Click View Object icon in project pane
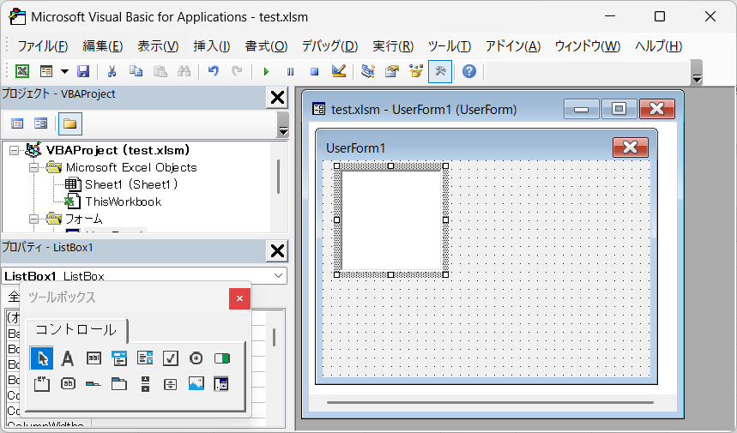This screenshot has height=433, width=737. (41, 123)
